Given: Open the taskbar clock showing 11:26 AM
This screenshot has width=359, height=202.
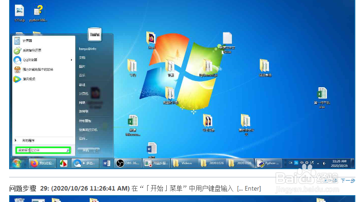Looking at the screenshot, I should coord(339,163).
